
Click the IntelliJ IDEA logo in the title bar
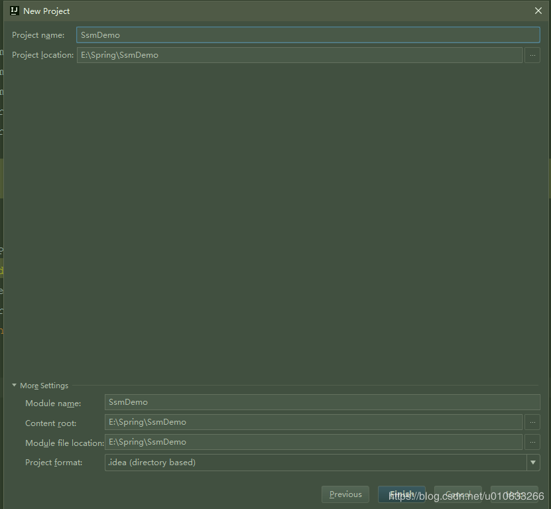[14, 11]
